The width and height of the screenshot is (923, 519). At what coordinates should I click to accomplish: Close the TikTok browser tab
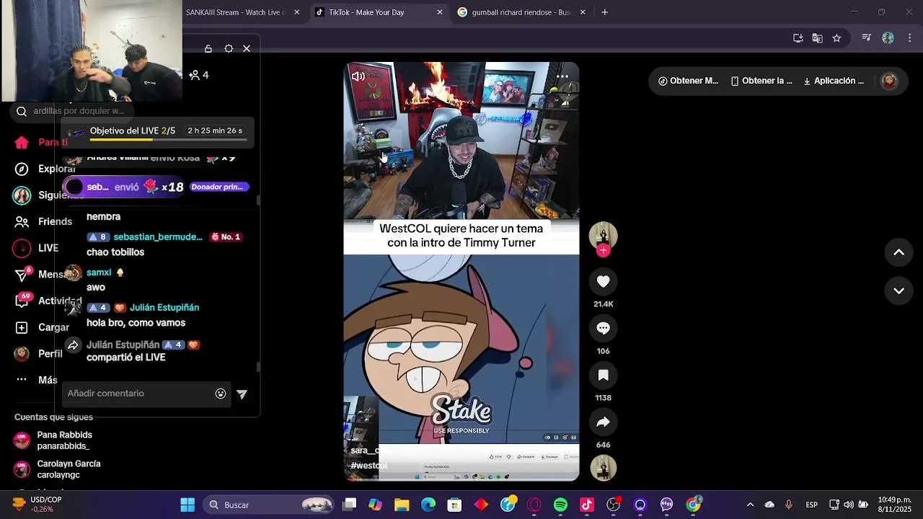point(440,12)
